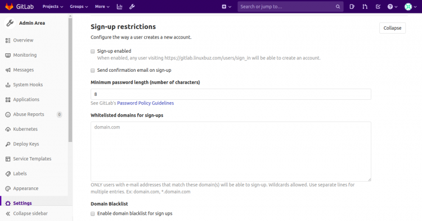The height and width of the screenshot is (221, 422).
Task: Click the GitLab fox logo
Action: tap(9, 7)
